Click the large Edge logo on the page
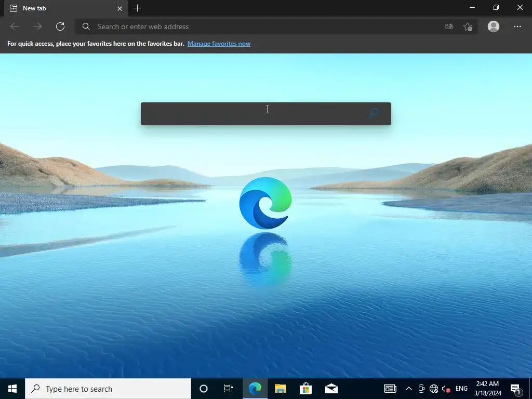 point(265,203)
